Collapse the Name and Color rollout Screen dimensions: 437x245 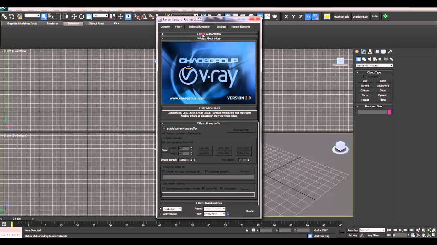click(374, 106)
